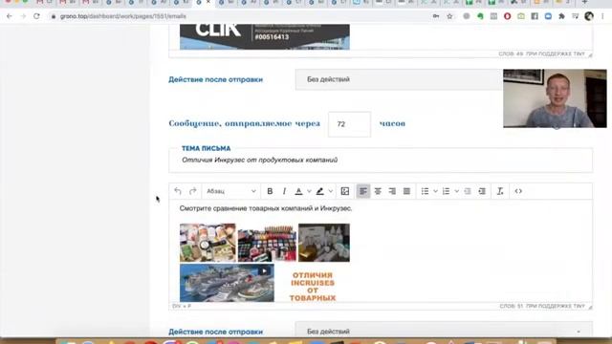Edit the 72 hours delay field
The height and width of the screenshot is (344, 612).
pyautogui.click(x=349, y=124)
